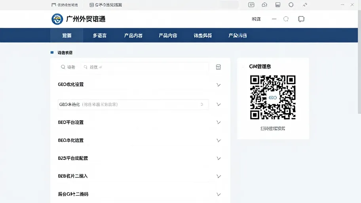Screen dimensions: 361x203
Task: Click the long search input field in the panel
Action: point(145,67)
